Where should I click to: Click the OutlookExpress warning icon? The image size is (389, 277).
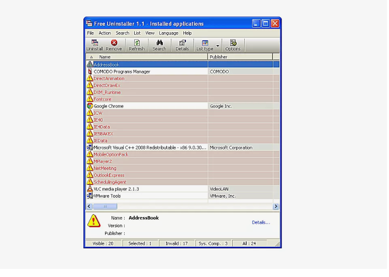(x=90, y=175)
